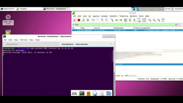Viewport: 183px width, 103px height.
Task: Open Wireshark Wireless menu
Action: [x=134, y=16]
